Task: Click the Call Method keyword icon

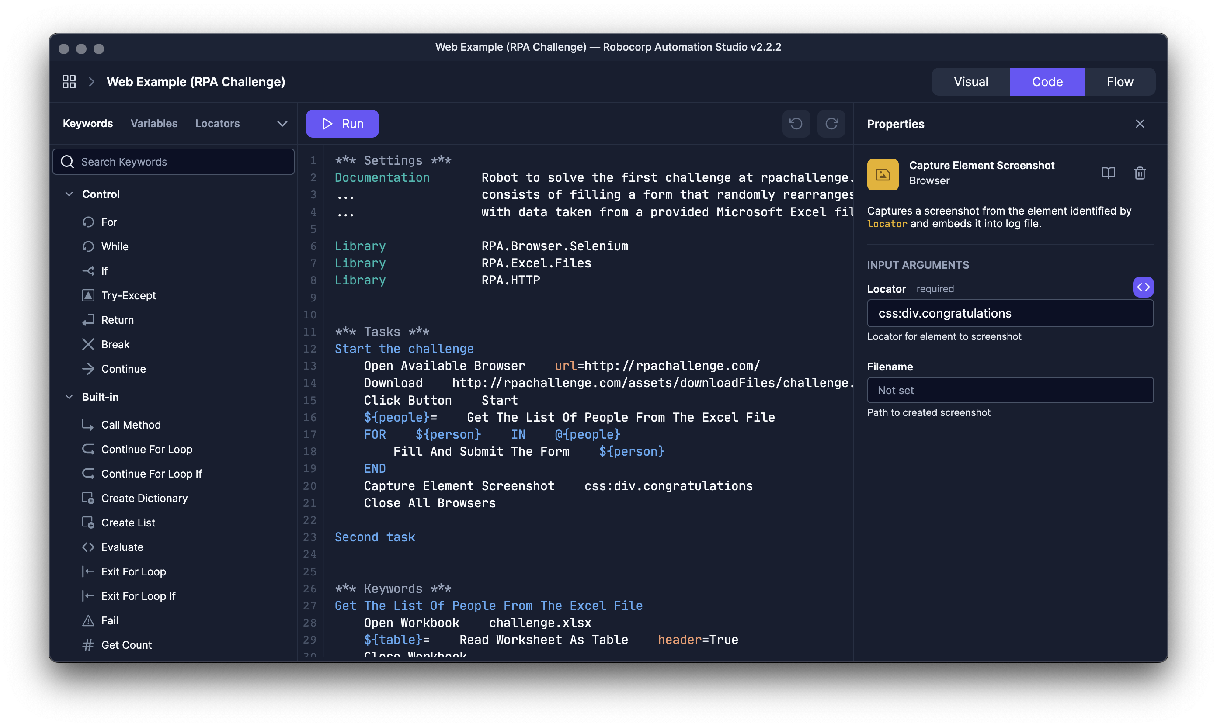Action: pos(88,425)
